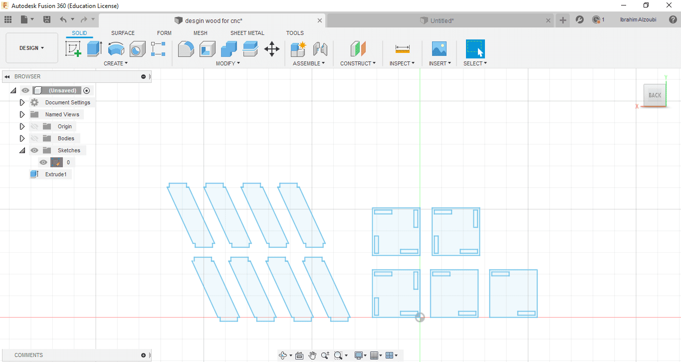Show the Bodies folder
This screenshot has height=362, width=681.
tap(34, 138)
